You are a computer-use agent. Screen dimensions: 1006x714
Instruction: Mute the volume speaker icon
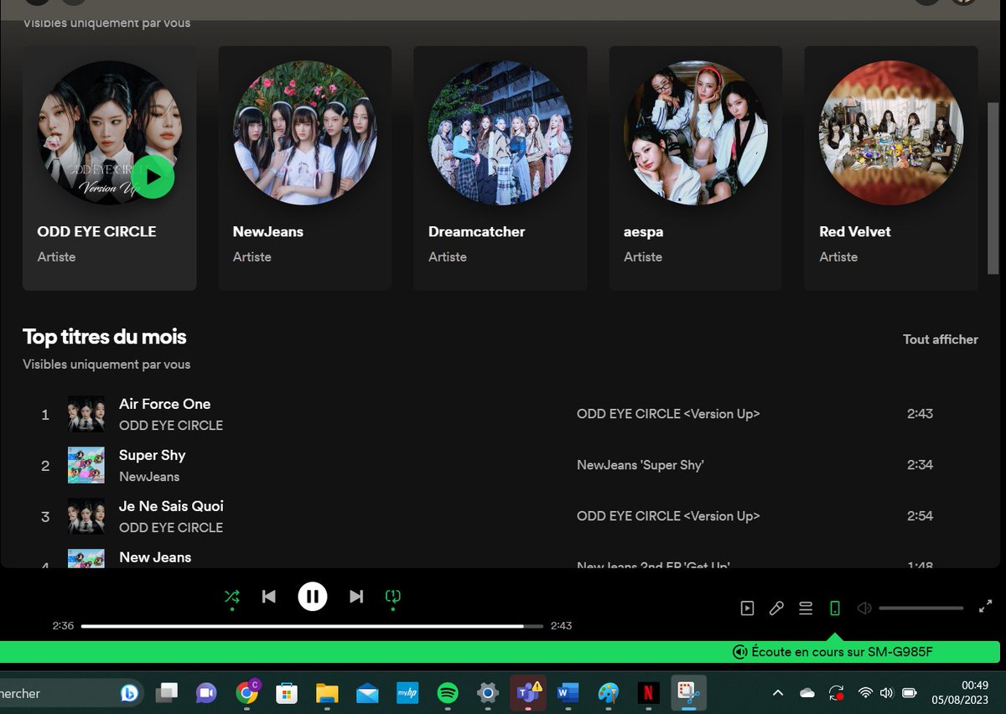pos(864,608)
